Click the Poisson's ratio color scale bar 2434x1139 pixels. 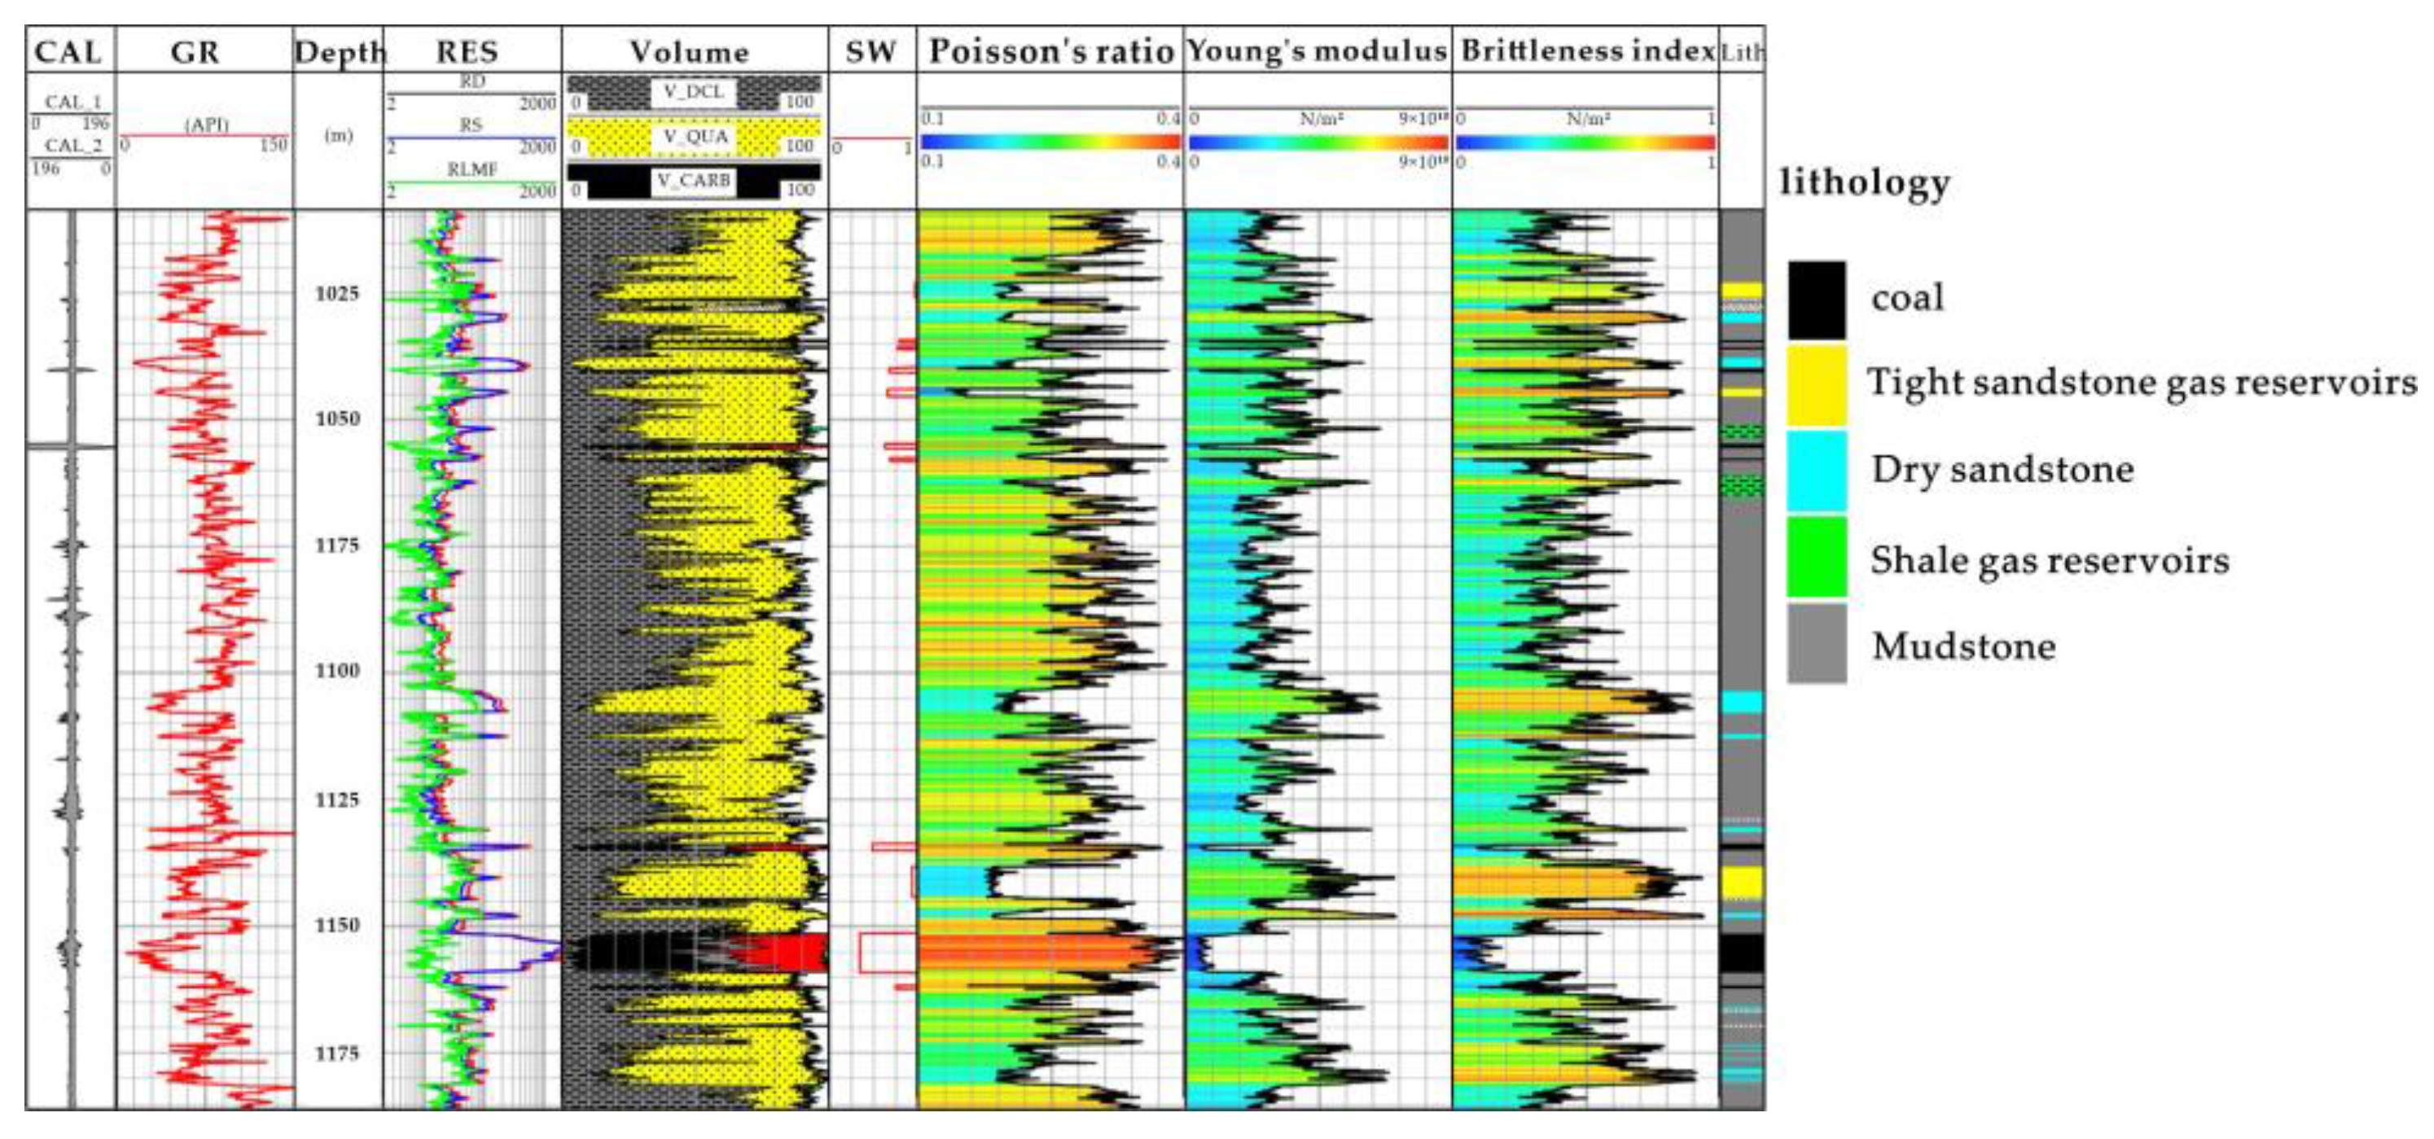1050,142
